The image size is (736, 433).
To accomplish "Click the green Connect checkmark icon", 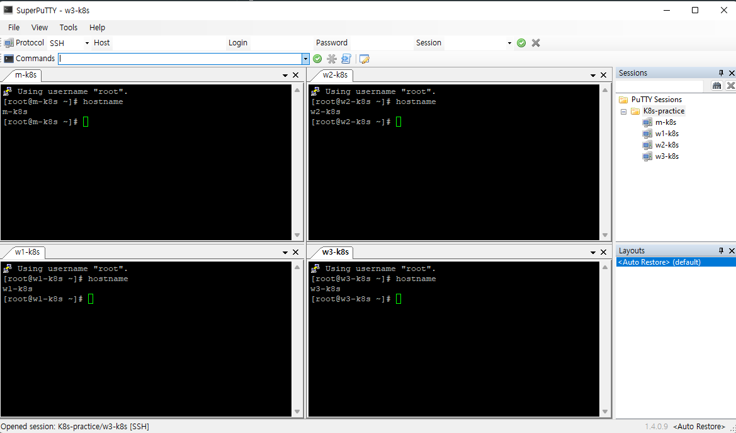I will point(521,43).
